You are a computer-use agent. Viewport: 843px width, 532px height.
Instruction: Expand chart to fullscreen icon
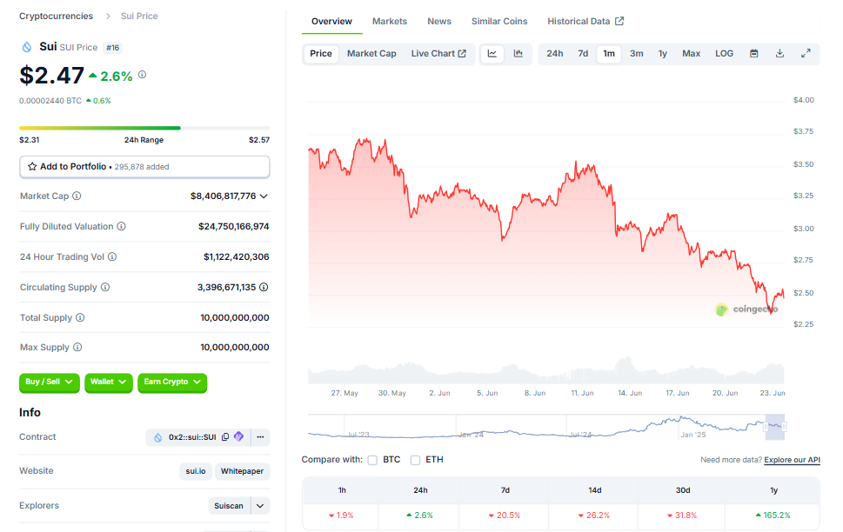coord(806,54)
